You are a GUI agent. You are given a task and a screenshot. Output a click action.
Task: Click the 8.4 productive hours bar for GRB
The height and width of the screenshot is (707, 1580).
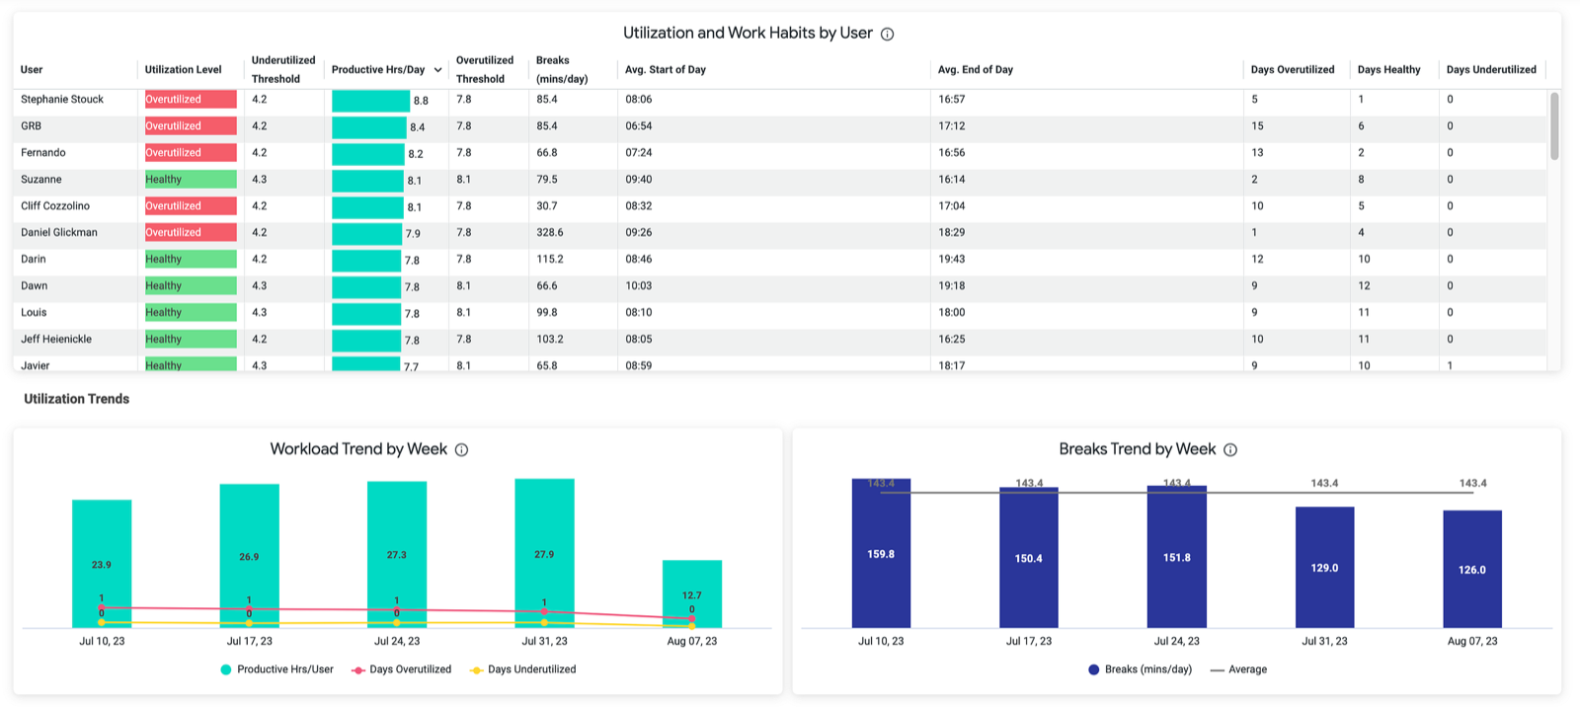click(369, 127)
